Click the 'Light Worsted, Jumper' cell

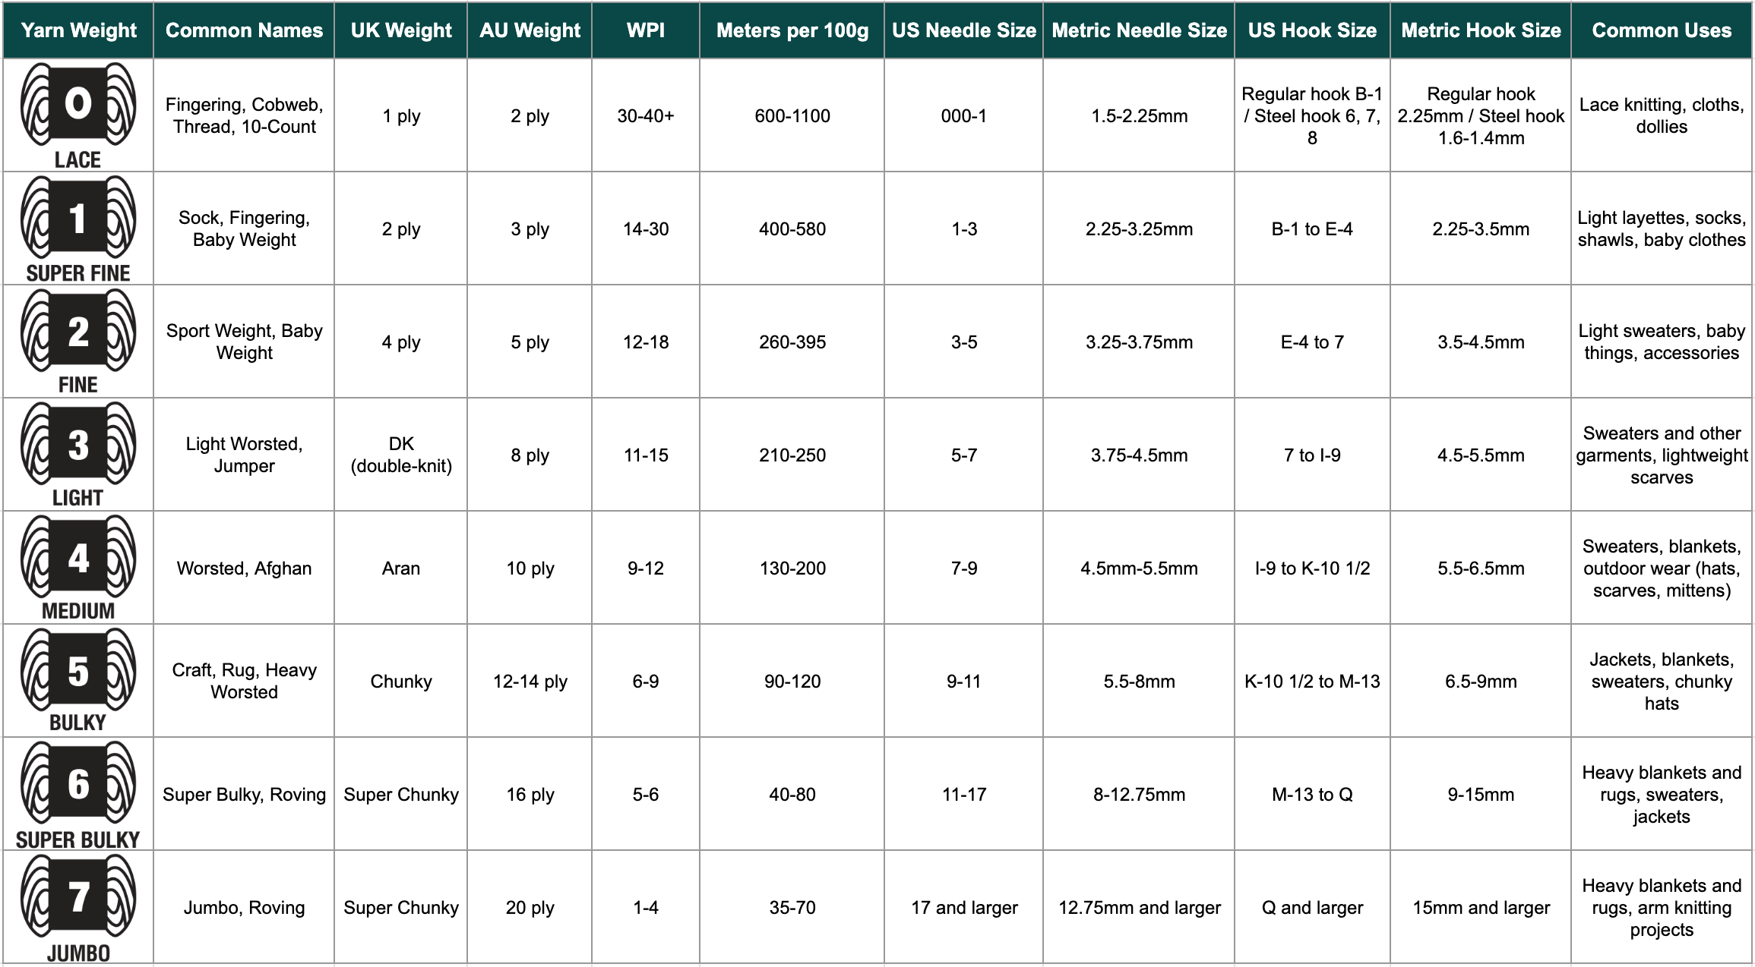pyautogui.click(x=244, y=455)
